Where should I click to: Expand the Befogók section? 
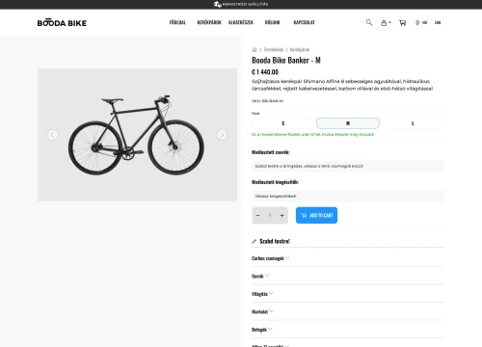348,330
